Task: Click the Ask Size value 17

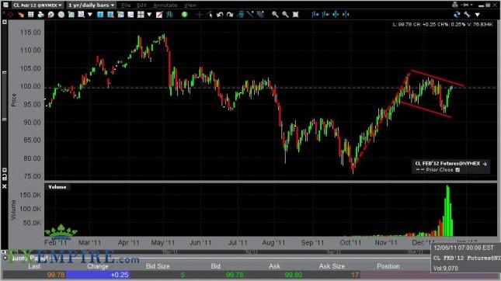Action: click(x=355, y=275)
